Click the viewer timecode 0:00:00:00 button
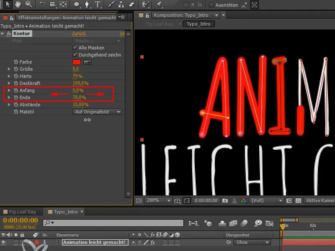Viewport: 335px width, 251px height. tap(206, 200)
